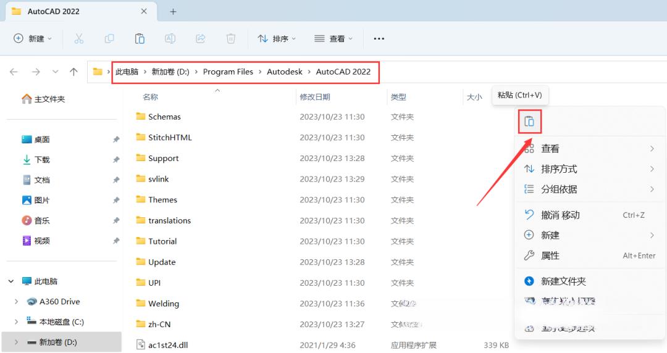Click Program Files in the address breadcrumb
This screenshot has width=667, height=353.
tap(228, 72)
